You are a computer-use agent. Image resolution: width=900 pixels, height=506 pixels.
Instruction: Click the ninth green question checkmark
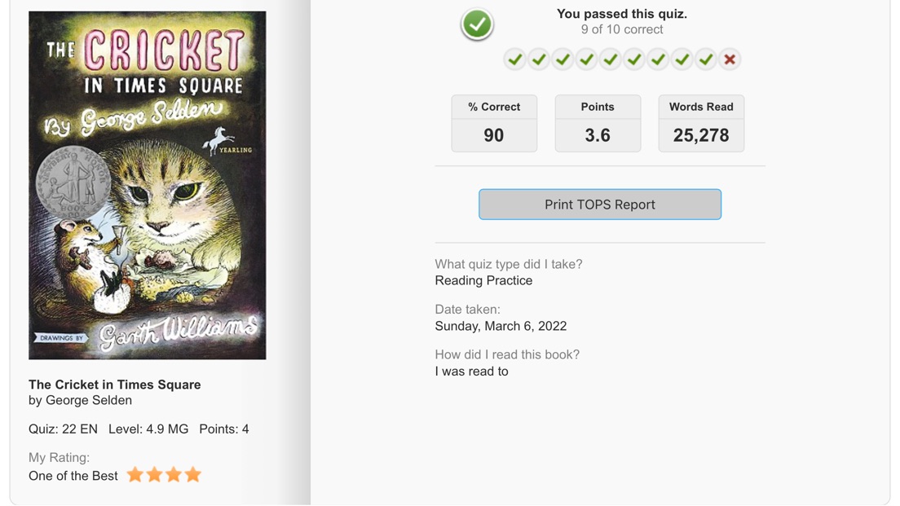[706, 59]
